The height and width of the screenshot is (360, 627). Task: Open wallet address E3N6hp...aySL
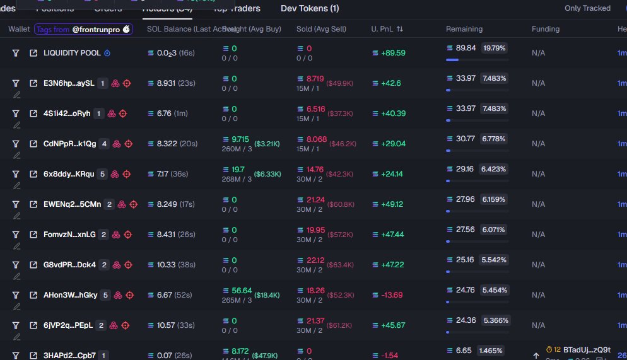coord(69,83)
